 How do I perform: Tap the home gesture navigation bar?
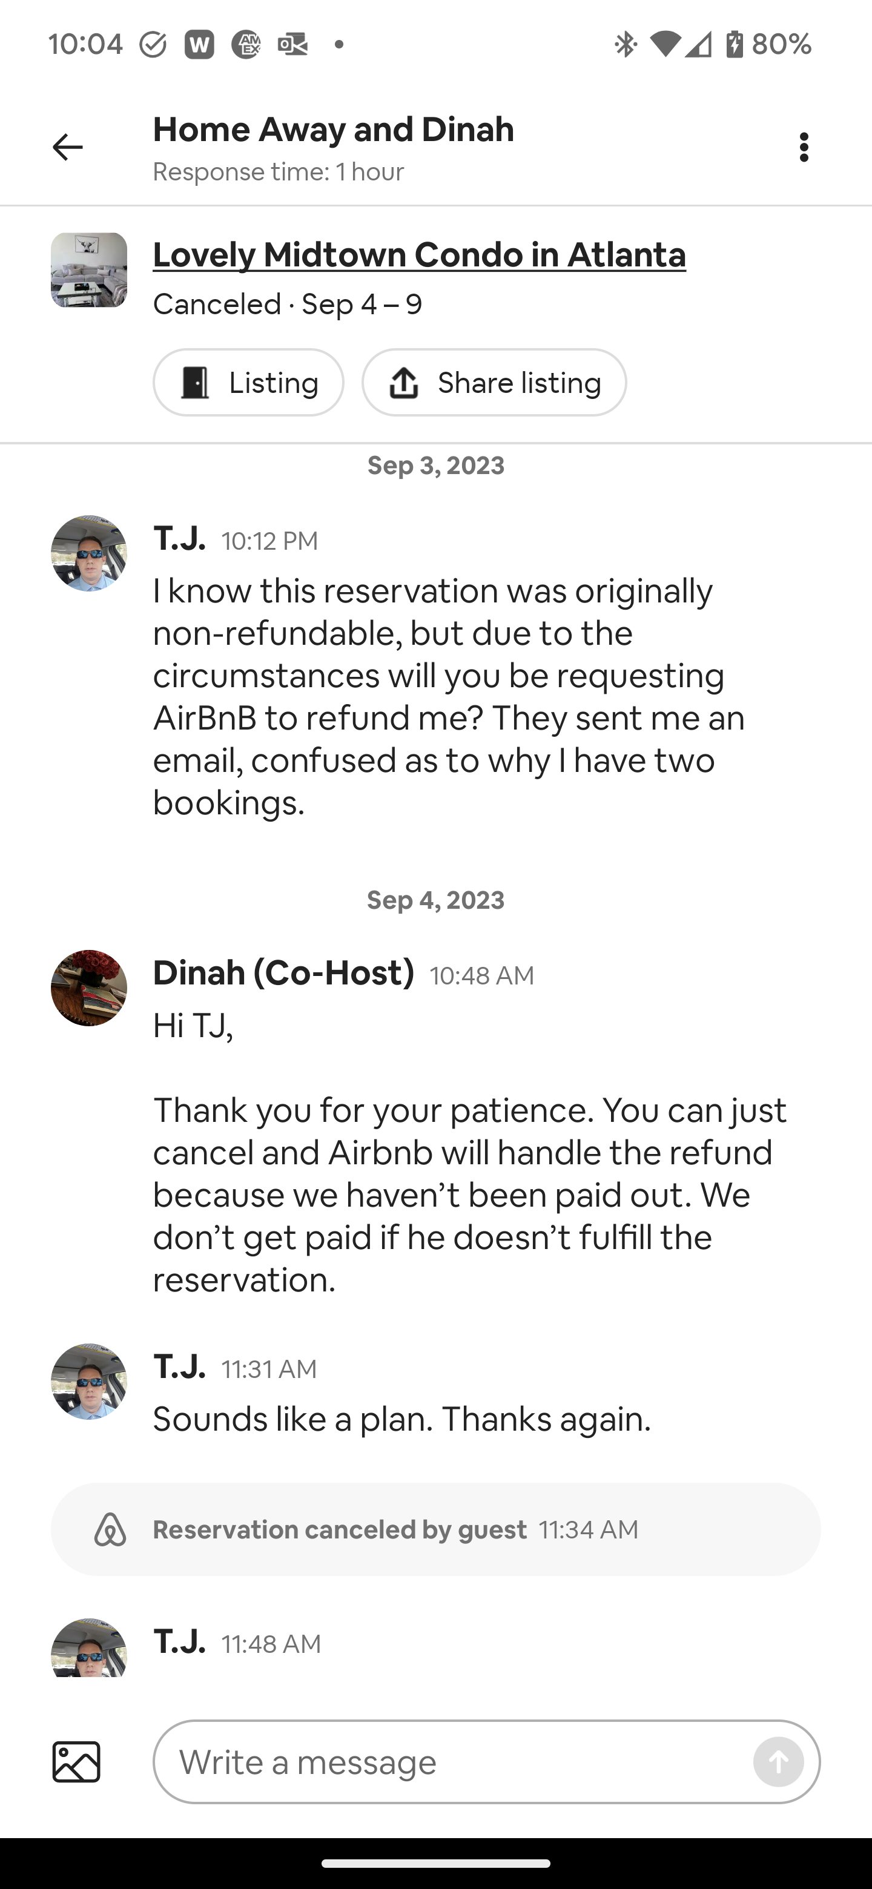(435, 1864)
